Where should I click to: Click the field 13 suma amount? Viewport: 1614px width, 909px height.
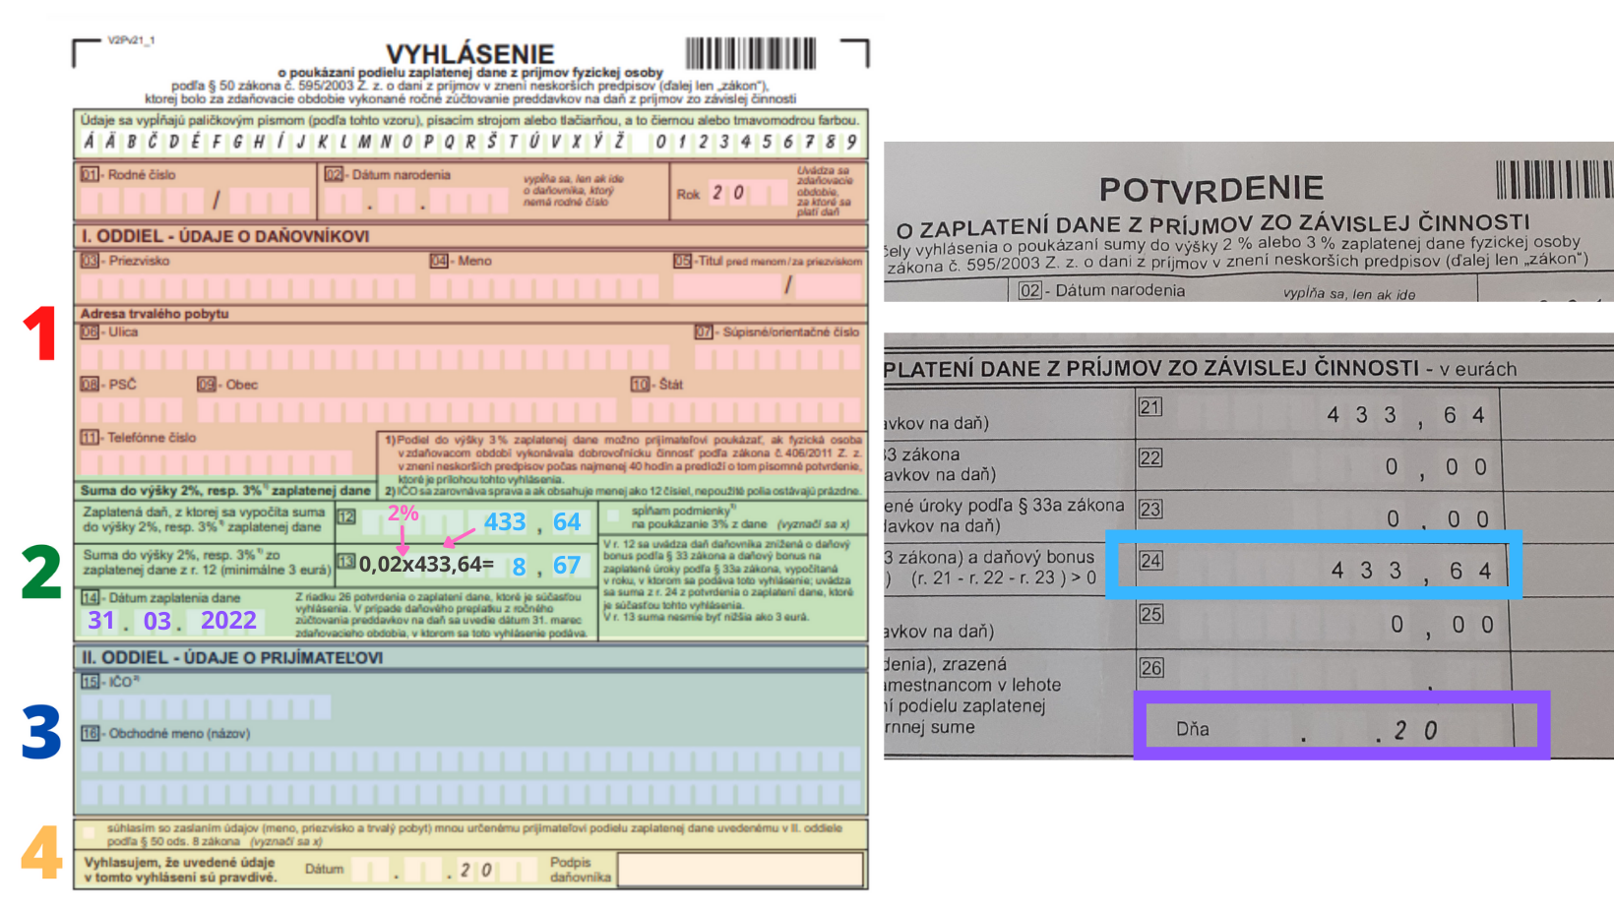coord(547,565)
